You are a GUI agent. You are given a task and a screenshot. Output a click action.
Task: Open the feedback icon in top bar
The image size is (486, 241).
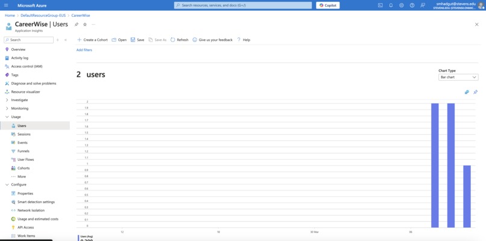pyautogui.click(x=423, y=5)
